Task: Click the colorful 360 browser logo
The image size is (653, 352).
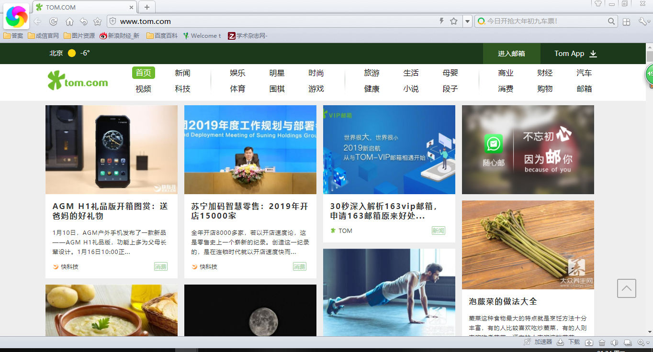Action: (16, 17)
